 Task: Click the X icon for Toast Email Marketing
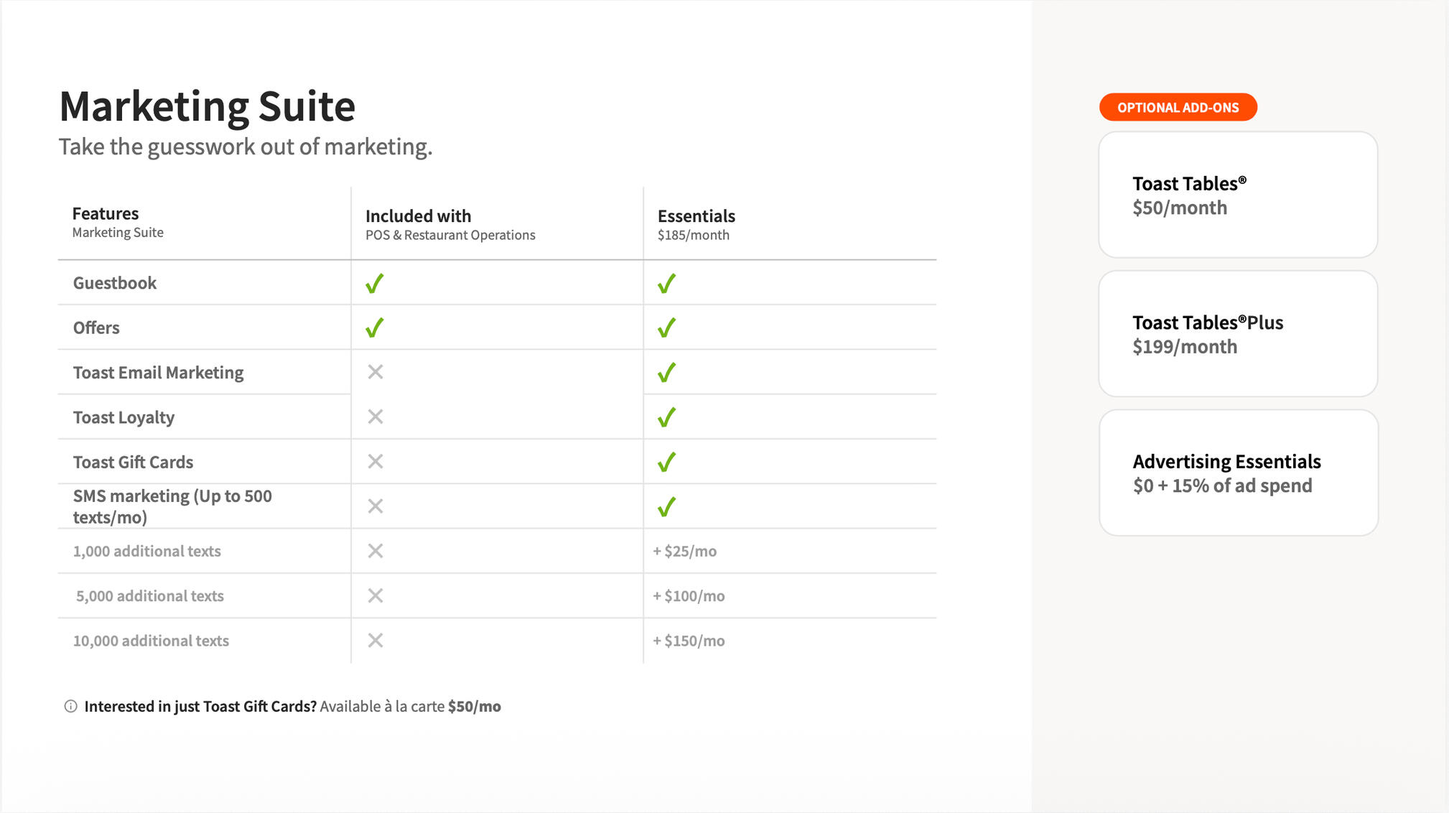pos(375,372)
